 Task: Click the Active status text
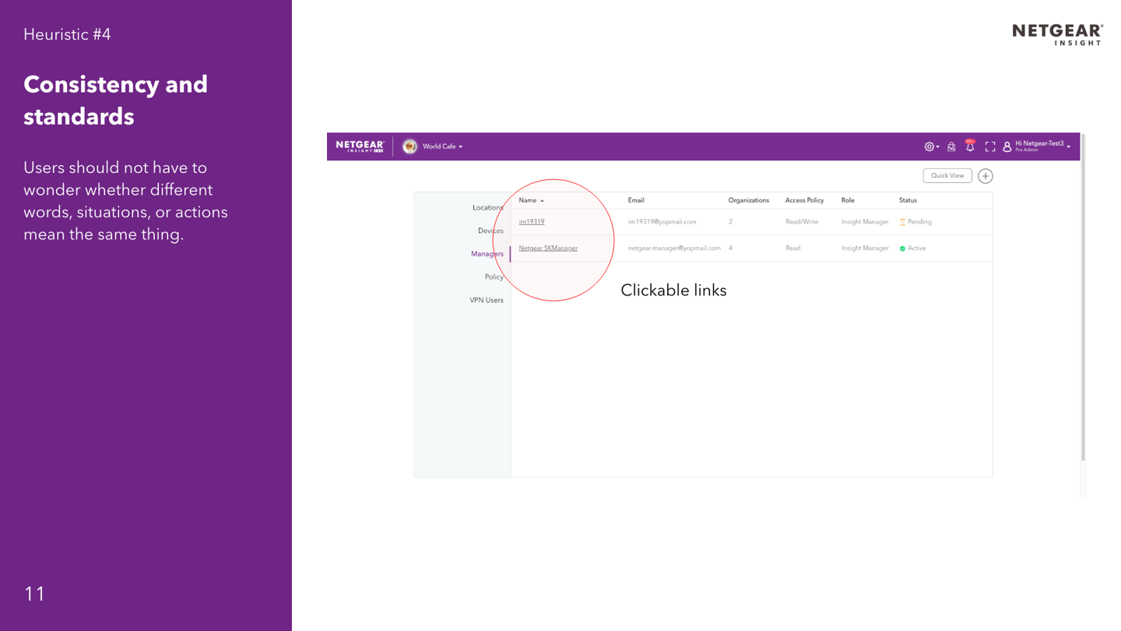coord(917,249)
